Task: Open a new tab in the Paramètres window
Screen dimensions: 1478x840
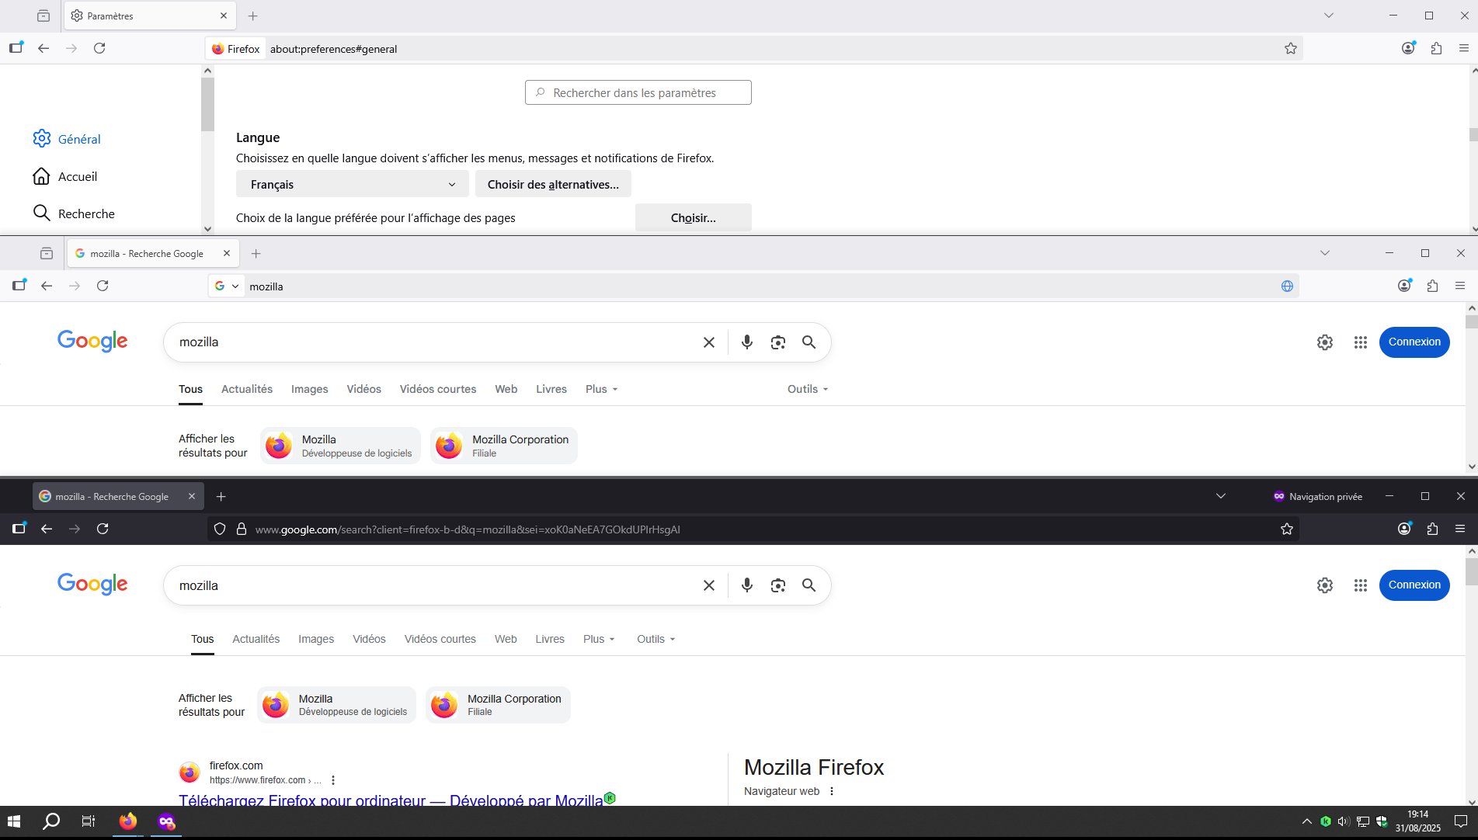Action: [252, 16]
